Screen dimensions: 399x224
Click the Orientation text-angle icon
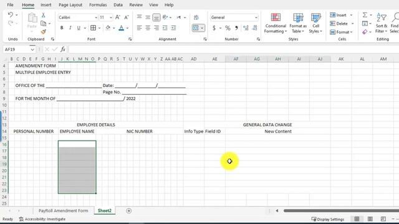pyautogui.click(x=165, y=17)
